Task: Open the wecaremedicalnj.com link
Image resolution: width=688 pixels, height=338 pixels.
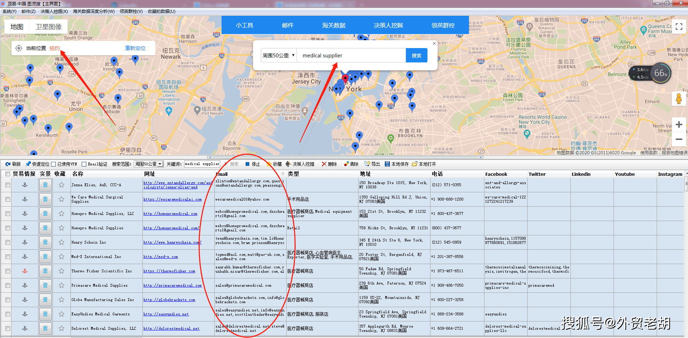Action: click(x=173, y=199)
